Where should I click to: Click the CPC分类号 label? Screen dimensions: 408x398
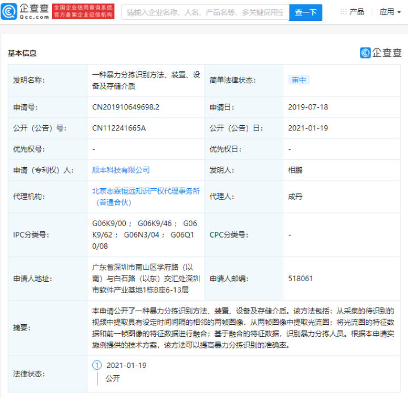pos(229,235)
